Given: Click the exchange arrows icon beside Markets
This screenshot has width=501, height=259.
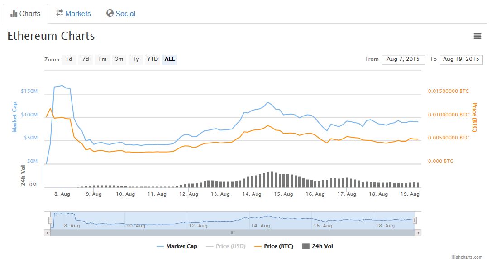Looking at the screenshot, I should coord(59,13).
